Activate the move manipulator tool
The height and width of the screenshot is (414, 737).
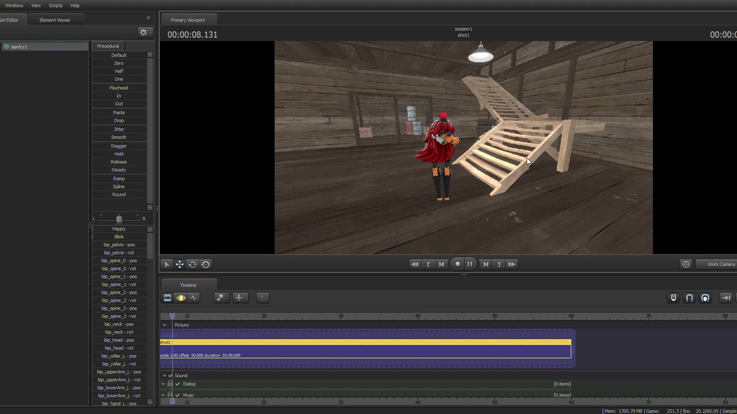[180, 264]
